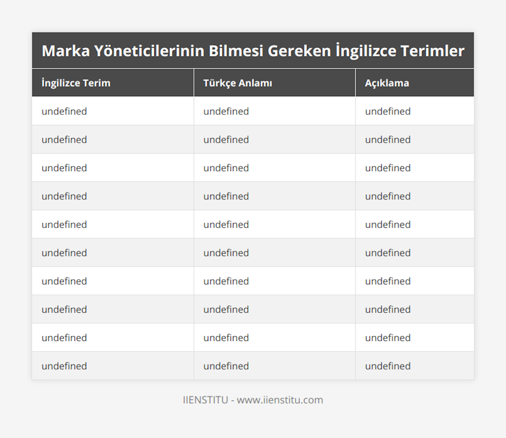The width and height of the screenshot is (506, 438).
Task: Select first row cell under Türkçe Anlamı
Action: [x=226, y=111]
